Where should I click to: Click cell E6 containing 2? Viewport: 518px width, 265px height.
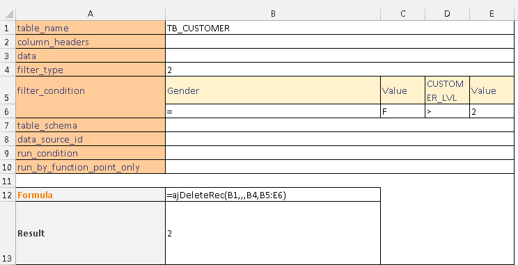[492, 111]
